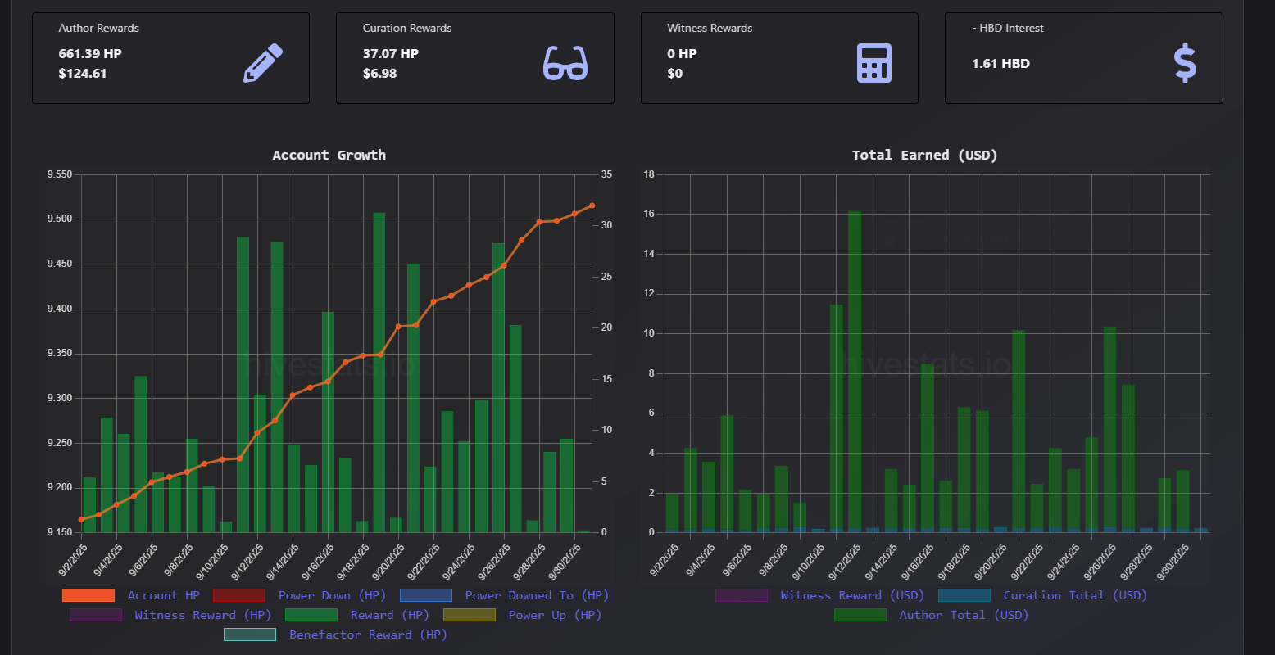Image resolution: width=1275 pixels, height=655 pixels.
Task: Click the purple Witness Reward (HP) swatch
Action: pyautogui.click(x=96, y=615)
